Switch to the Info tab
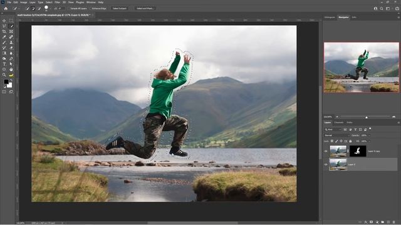 (354, 17)
